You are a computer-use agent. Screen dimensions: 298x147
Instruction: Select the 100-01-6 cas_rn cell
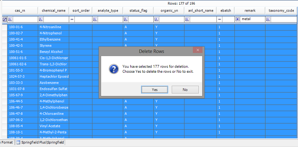(x=22, y=27)
